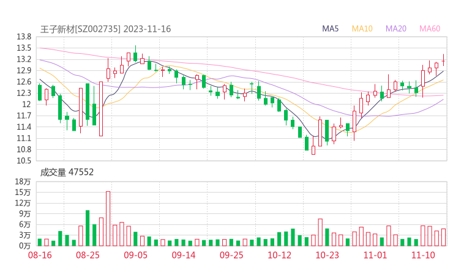Click the 10.5 price axis value
The image size is (453, 269).
24,161
